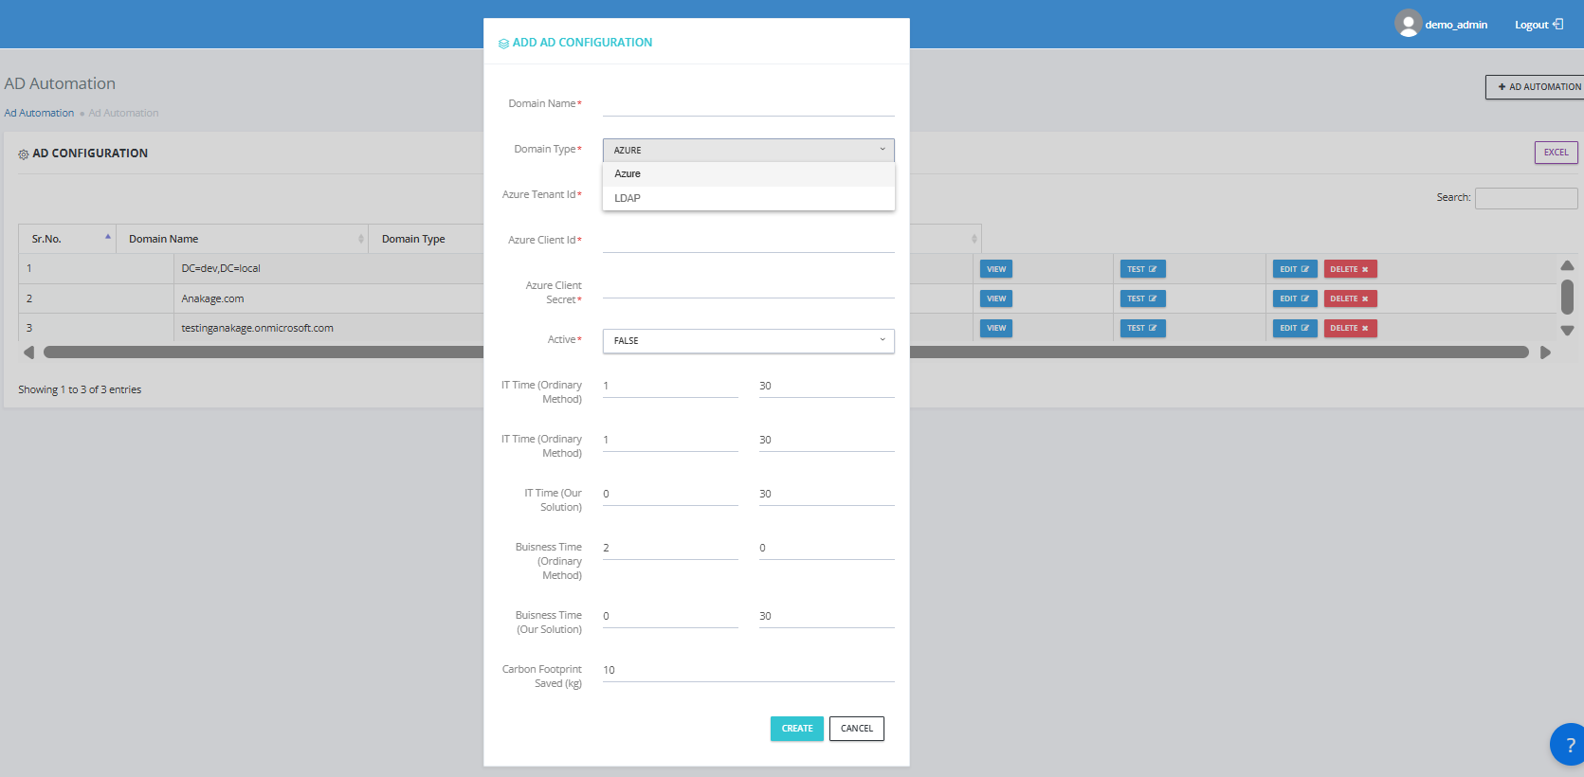Click the right scroll arrow under the table
Image resolution: width=1584 pixels, height=777 pixels.
point(1545,352)
